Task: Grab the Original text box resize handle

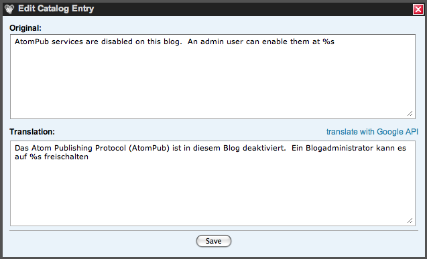Action: point(410,114)
